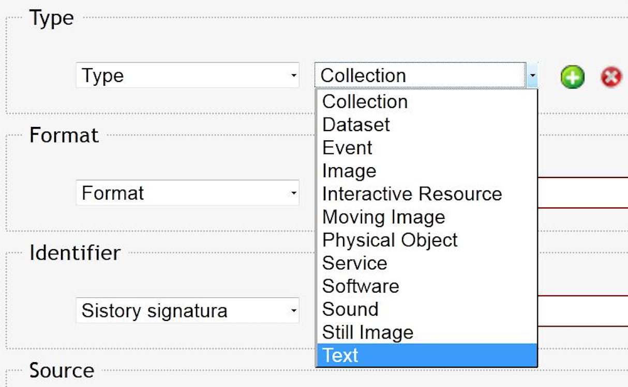Collapse the Collection value dropdown arrow
Screen dimensions: 628x387
coord(532,76)
